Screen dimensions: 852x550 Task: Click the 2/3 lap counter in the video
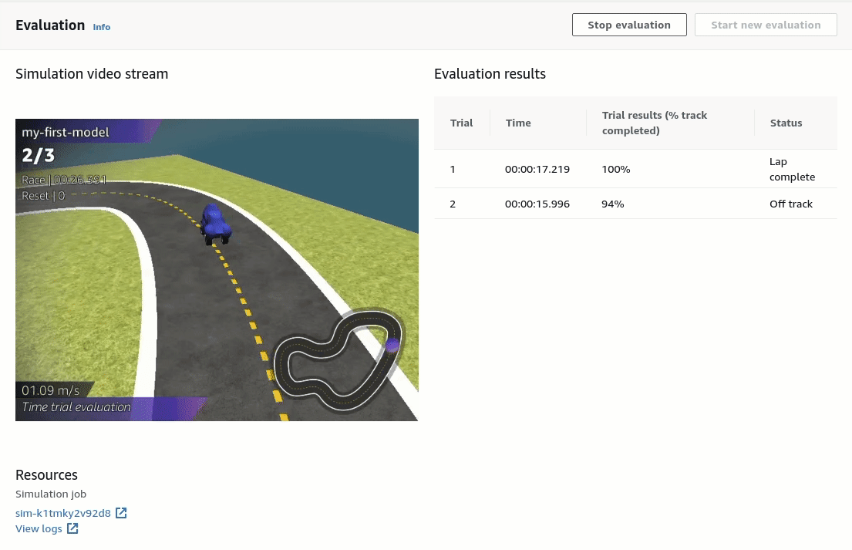click(x=39, y=156)
